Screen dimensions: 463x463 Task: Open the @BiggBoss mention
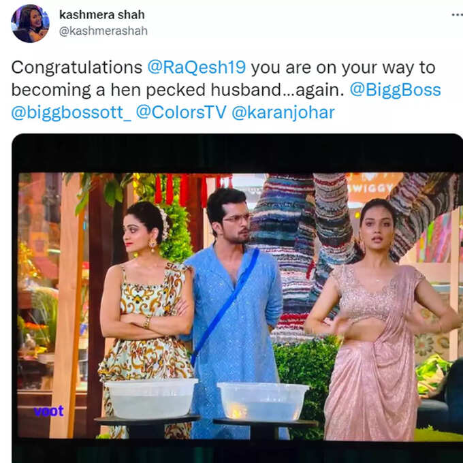coord(395,90)
